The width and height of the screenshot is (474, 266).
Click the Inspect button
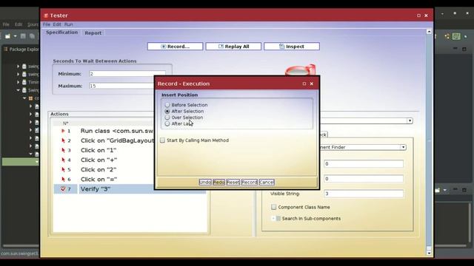[292, 47]
